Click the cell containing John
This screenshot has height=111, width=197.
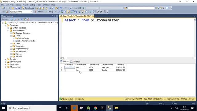[x=81, y=67]
